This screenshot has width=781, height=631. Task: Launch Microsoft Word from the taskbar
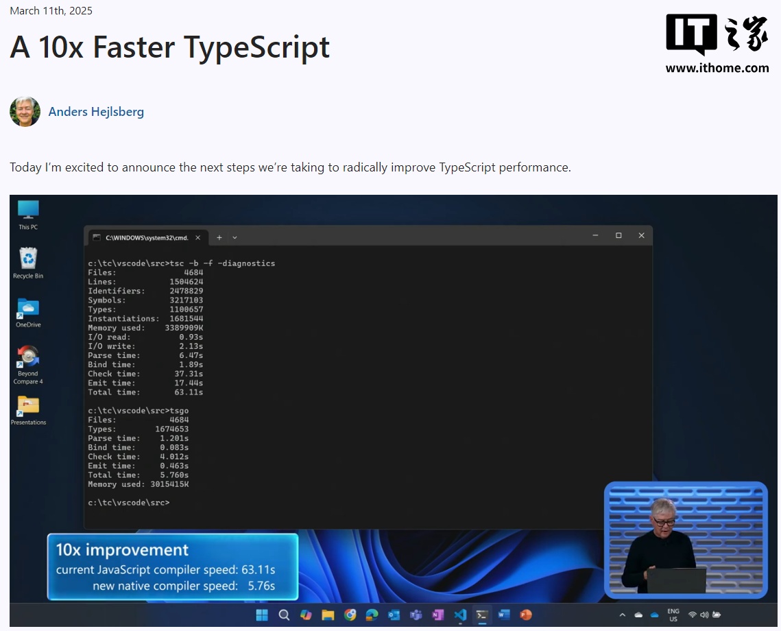click(x=503, y=615)
